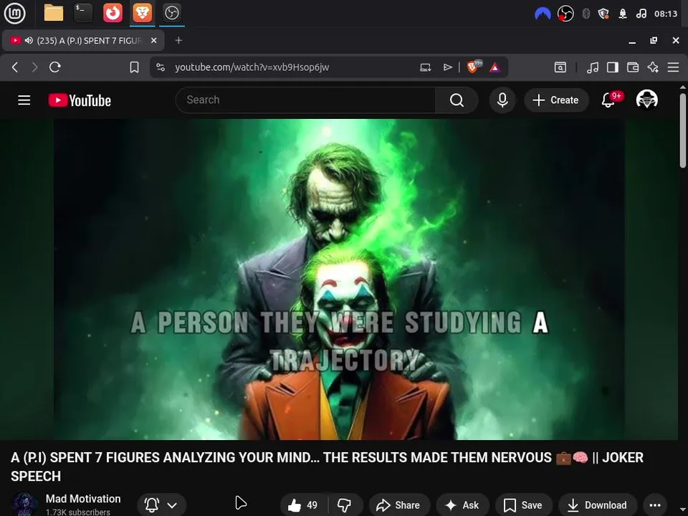Dislike the video with thumbs down
688x516 pixels.
click(345, 505)
